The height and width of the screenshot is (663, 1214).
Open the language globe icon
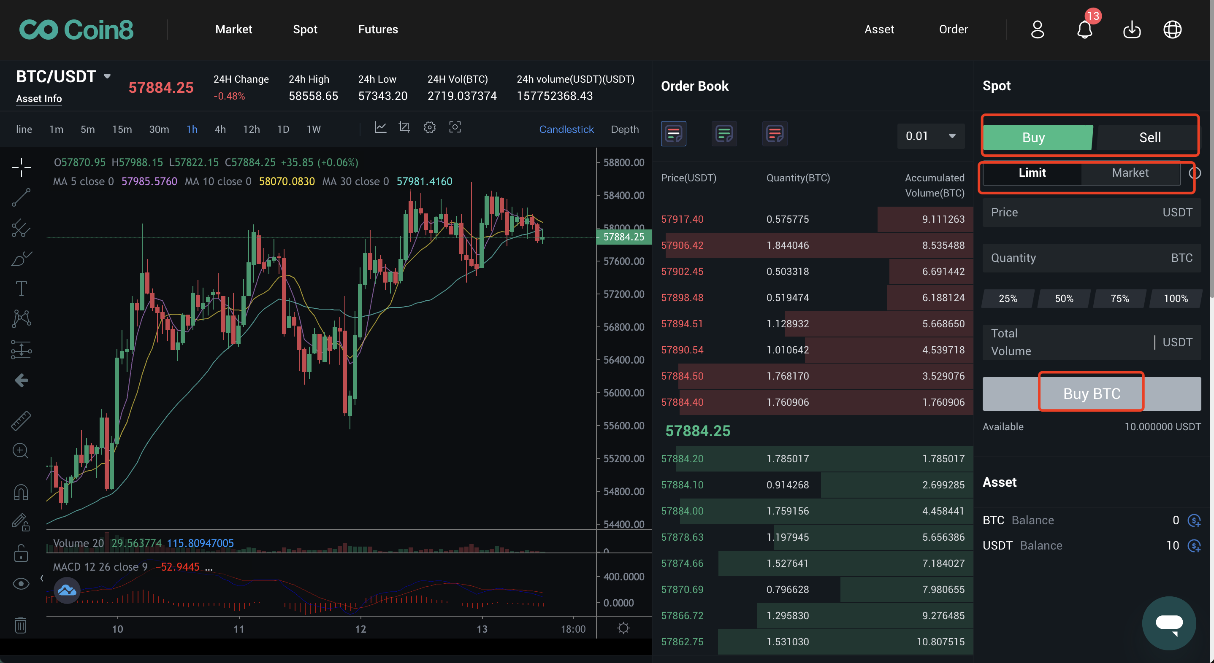pos(1172,30)
